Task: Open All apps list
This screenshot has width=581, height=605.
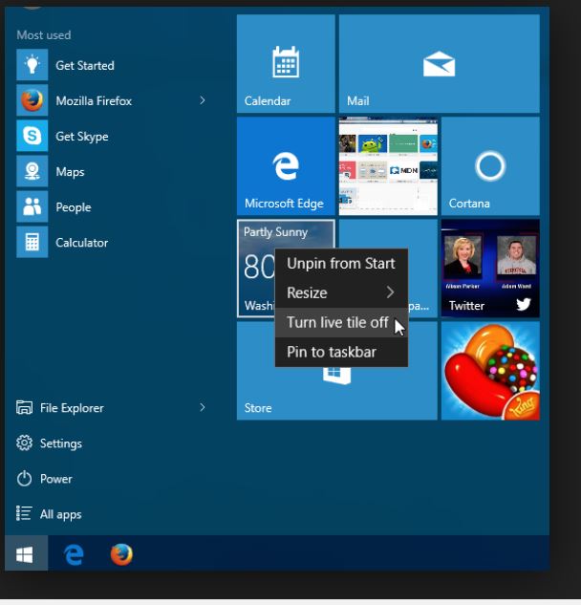Action: pos(59,514)
